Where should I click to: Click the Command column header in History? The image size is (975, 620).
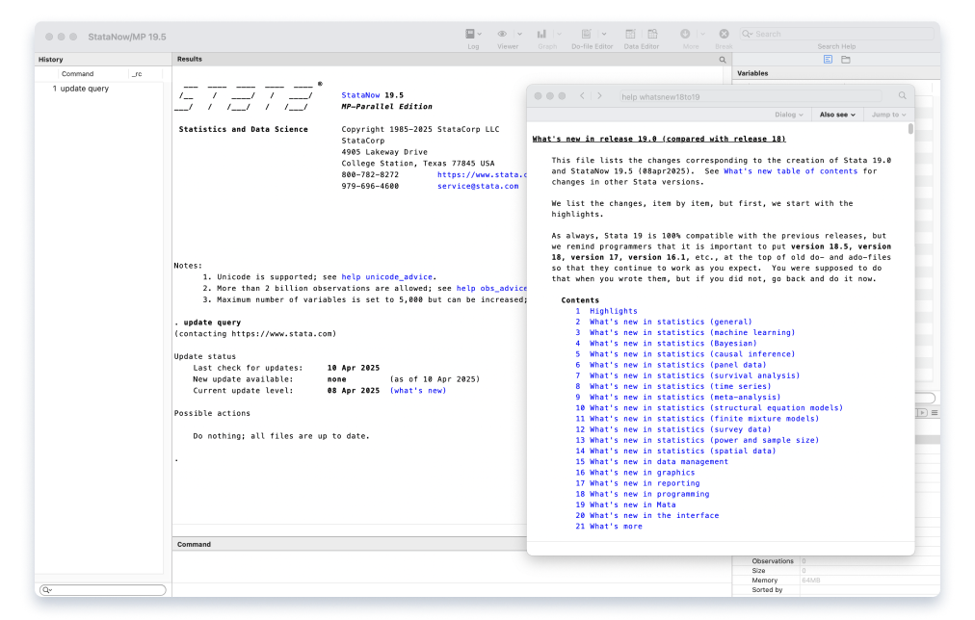click(x=78, y=73)
